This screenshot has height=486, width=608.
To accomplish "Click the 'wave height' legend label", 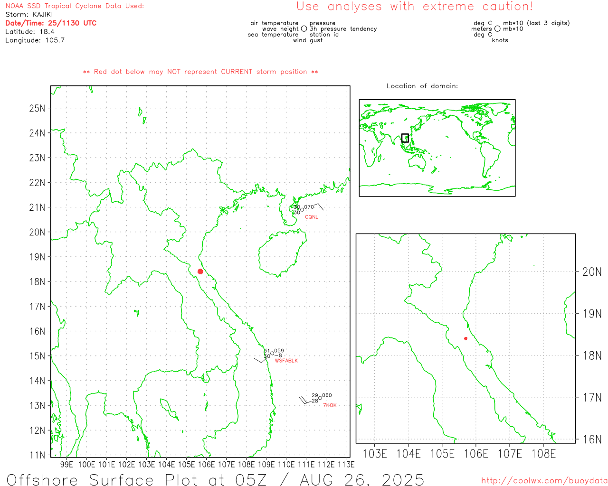I will tap(280, 29).
